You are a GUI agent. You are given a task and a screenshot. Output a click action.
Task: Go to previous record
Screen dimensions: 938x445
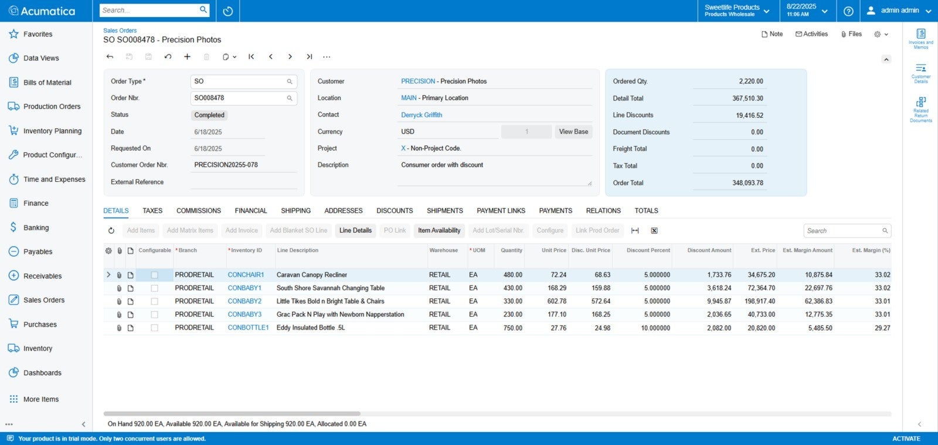tap(270, 57)
